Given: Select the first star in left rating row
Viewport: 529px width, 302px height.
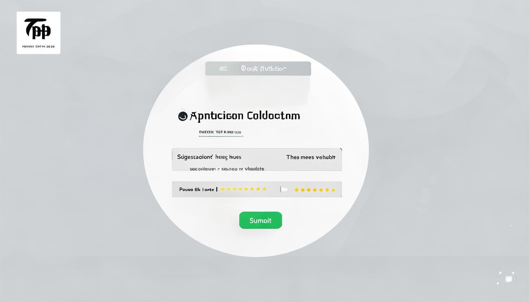Looking at the screenshot, I should 222,189.
